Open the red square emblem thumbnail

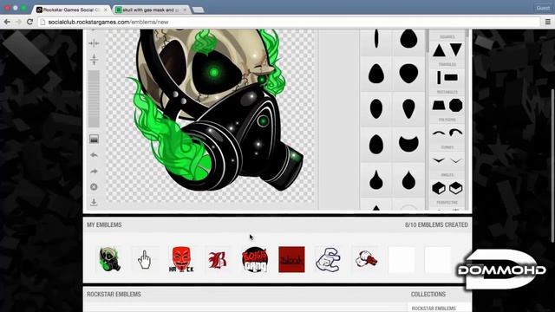click(291, 260)
